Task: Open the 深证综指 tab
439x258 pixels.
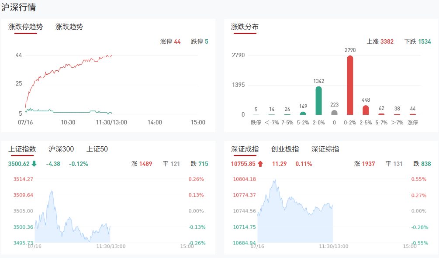Action: pyautogui.click(x=325, y=149)
